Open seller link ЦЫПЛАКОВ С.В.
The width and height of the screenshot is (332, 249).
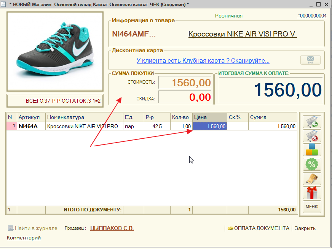tap(112, 228)
